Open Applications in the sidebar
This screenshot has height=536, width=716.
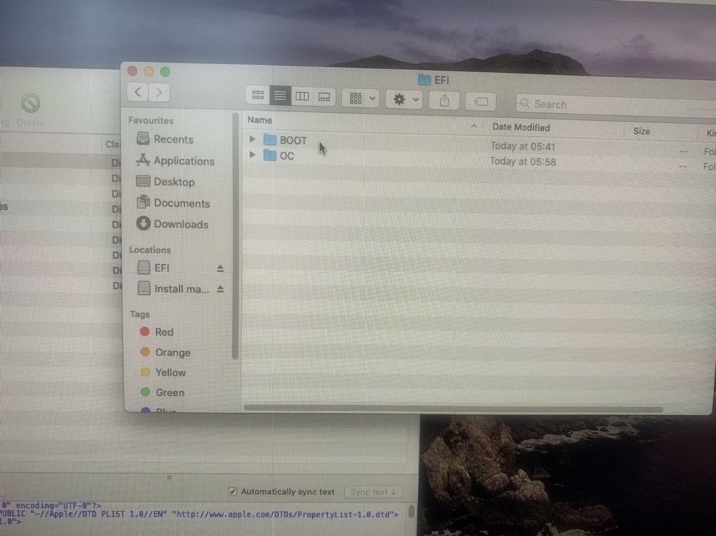tap(175, 161)
